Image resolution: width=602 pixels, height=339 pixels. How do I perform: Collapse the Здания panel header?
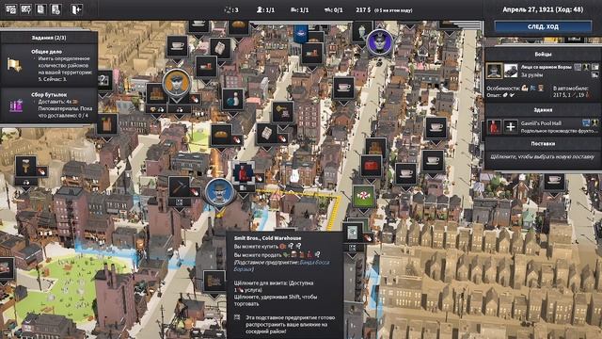[543, 110]
